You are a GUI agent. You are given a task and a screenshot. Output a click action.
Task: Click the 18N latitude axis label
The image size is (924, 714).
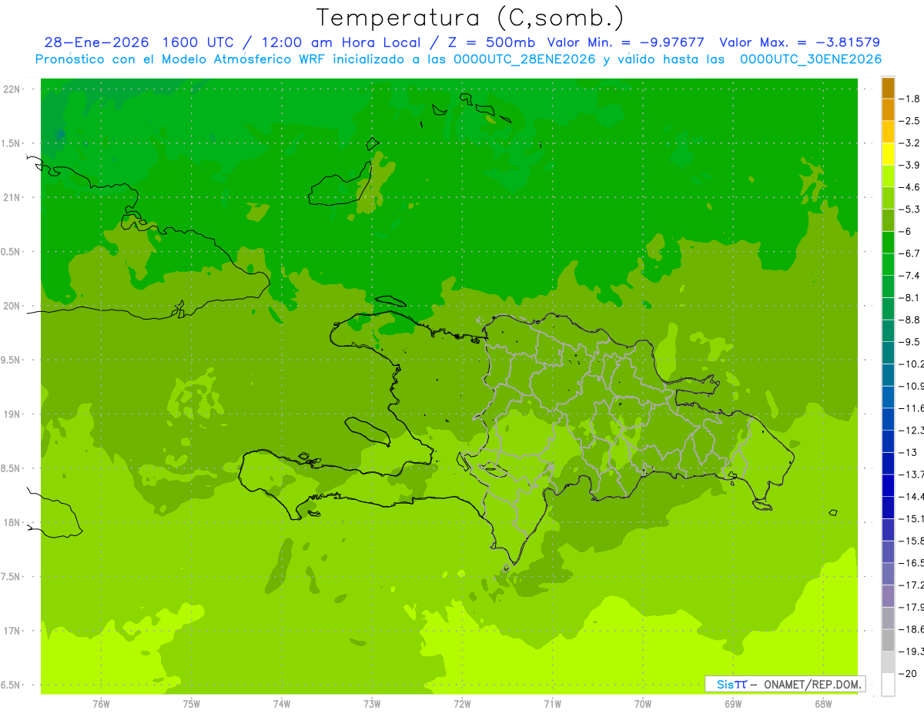point(12,523)
